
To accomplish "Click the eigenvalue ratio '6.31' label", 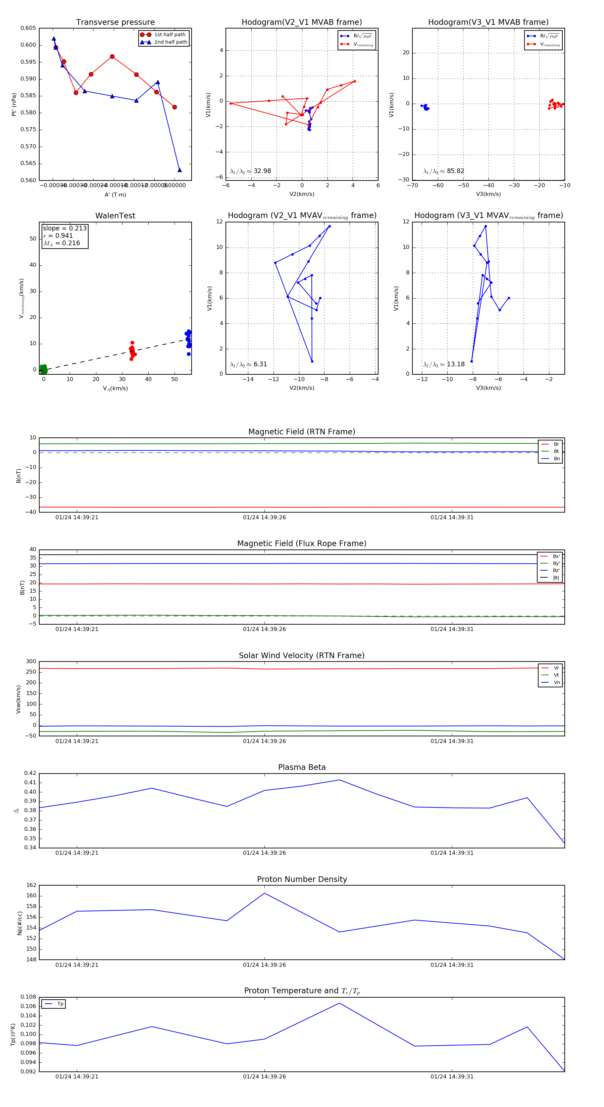I will (x=248, y=364).
